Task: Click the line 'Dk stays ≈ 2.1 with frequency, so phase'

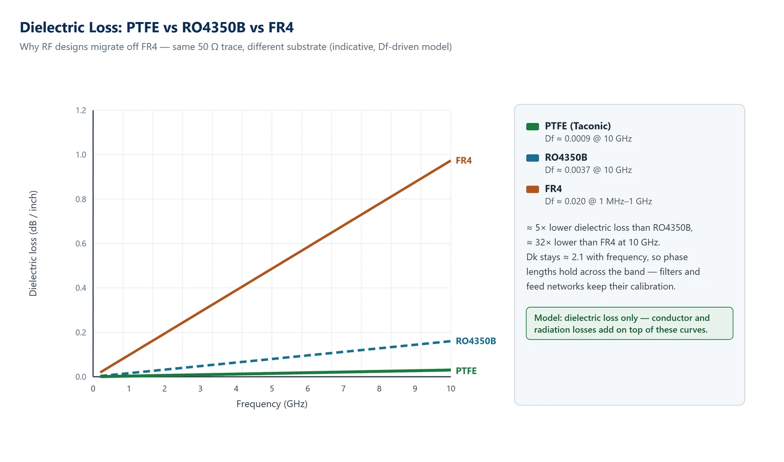Action: [x=607, y=257]
